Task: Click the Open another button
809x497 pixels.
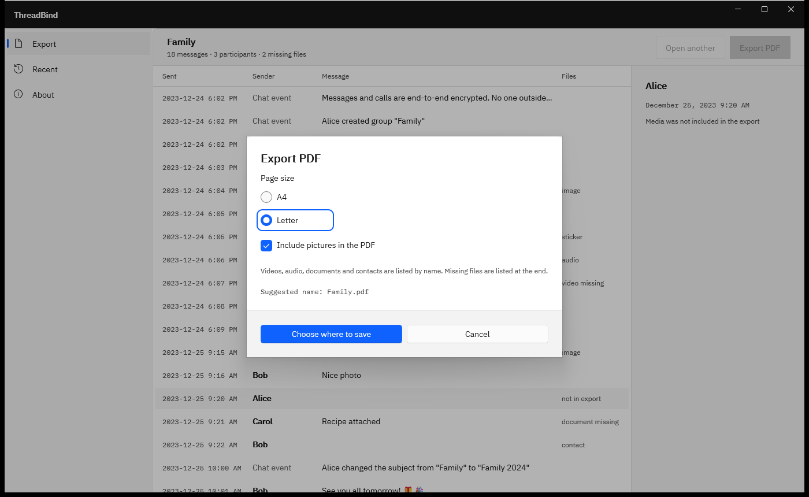Action: pyautogui.click(x=690, y=48)
